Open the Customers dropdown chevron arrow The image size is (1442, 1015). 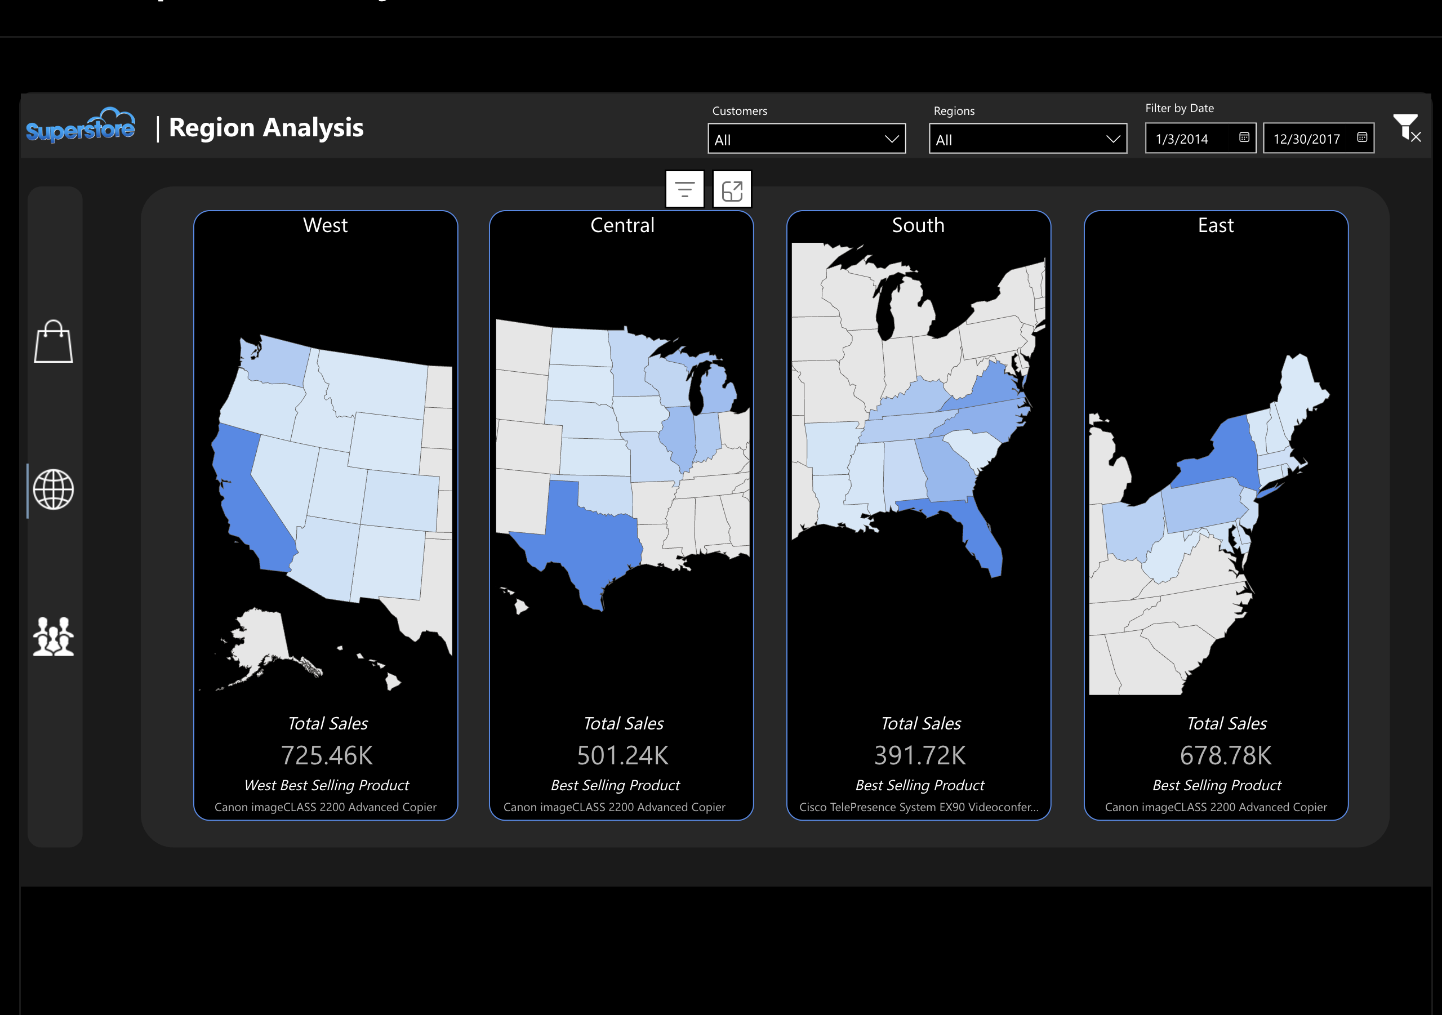pyautogui.click(x=893, y=139)
